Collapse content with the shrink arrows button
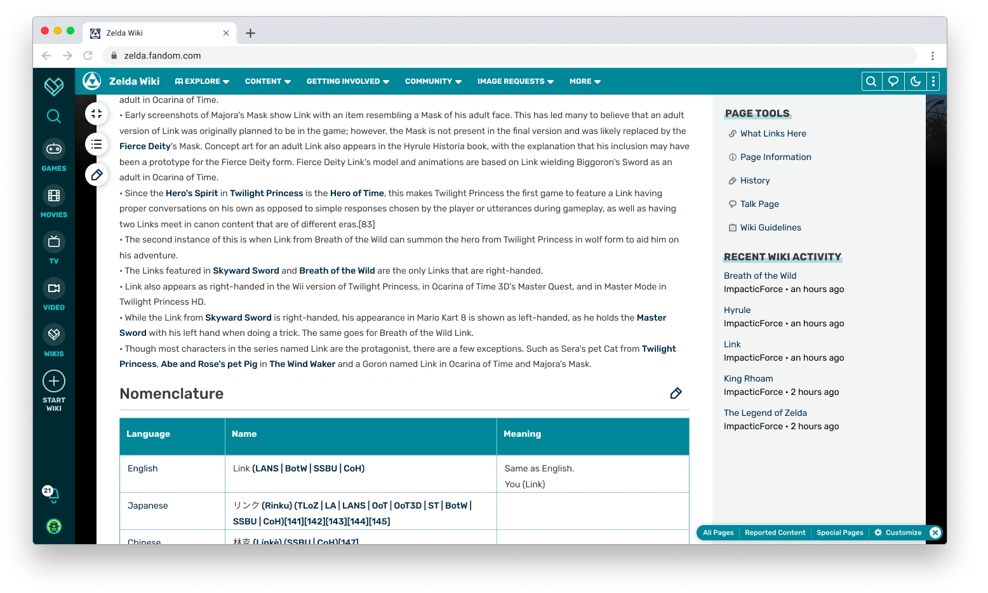The height and width of the screenshot is (593, 988). pos(97,114)
